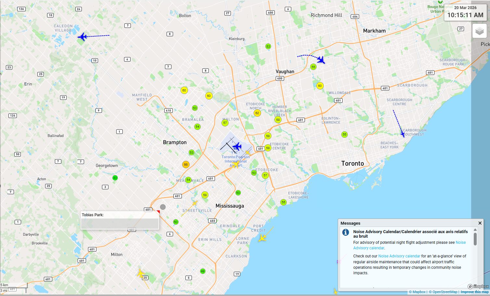
Task: Close the Messages panel
Action: pyautogui.click(x=480, y=223)
